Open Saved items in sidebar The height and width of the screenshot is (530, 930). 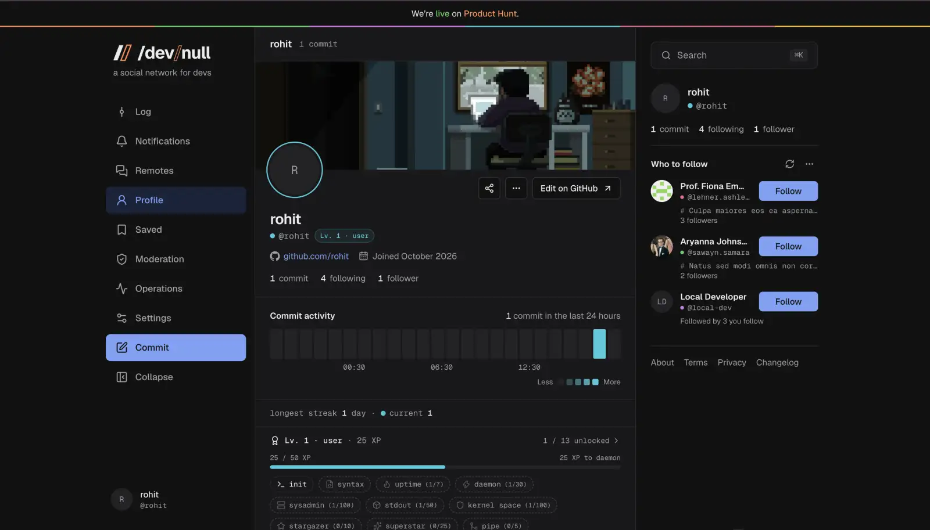click(176, 230)
